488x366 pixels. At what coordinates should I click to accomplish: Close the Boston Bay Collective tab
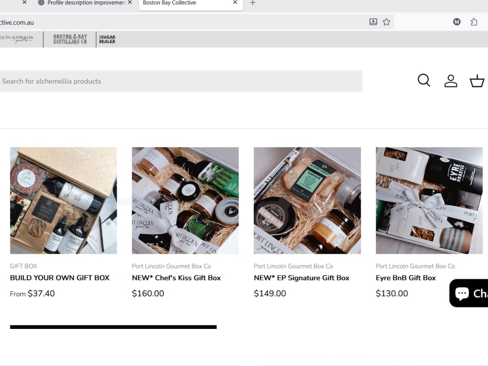[235, 2]
